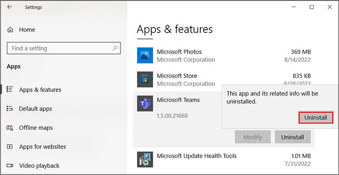The image size is (339, 175).
Task: Click the grayed Modify button
Action: tap(253, 137)
